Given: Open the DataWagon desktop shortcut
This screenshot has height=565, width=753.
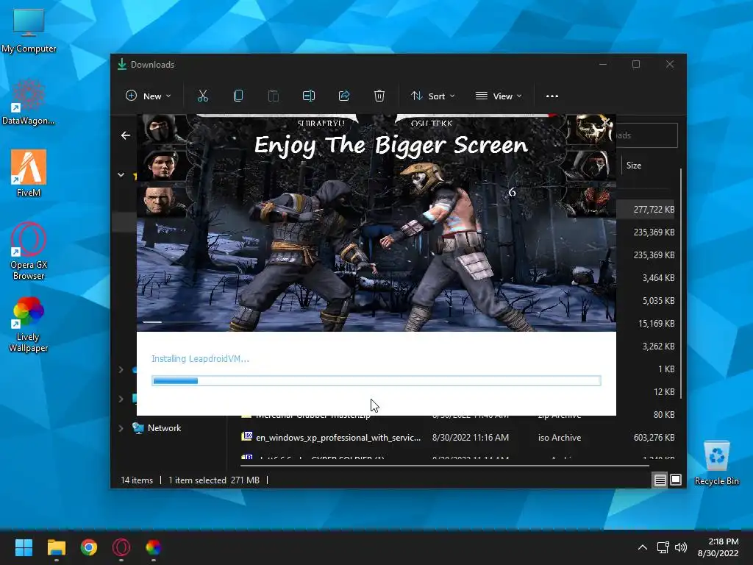Looking at the screenshot, I should (29, 102).
